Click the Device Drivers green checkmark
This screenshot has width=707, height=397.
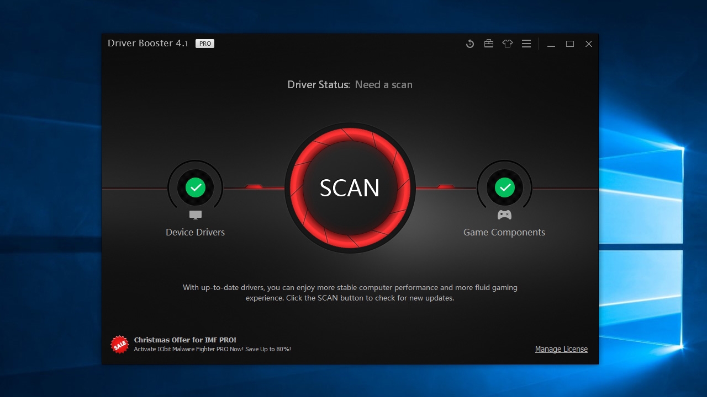click(x=195, y=187)
